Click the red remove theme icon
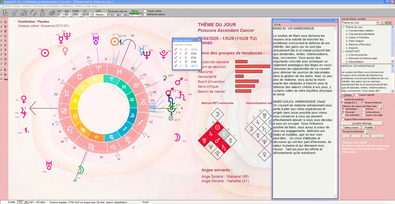395x204 pixels. coord(390,23)
